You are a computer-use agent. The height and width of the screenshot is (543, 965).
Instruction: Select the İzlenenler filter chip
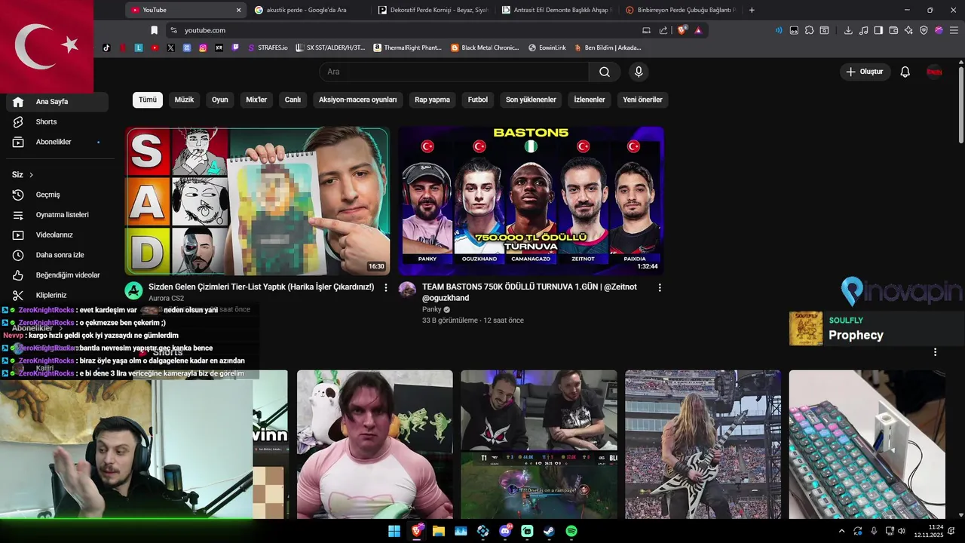tap(590, 100)
